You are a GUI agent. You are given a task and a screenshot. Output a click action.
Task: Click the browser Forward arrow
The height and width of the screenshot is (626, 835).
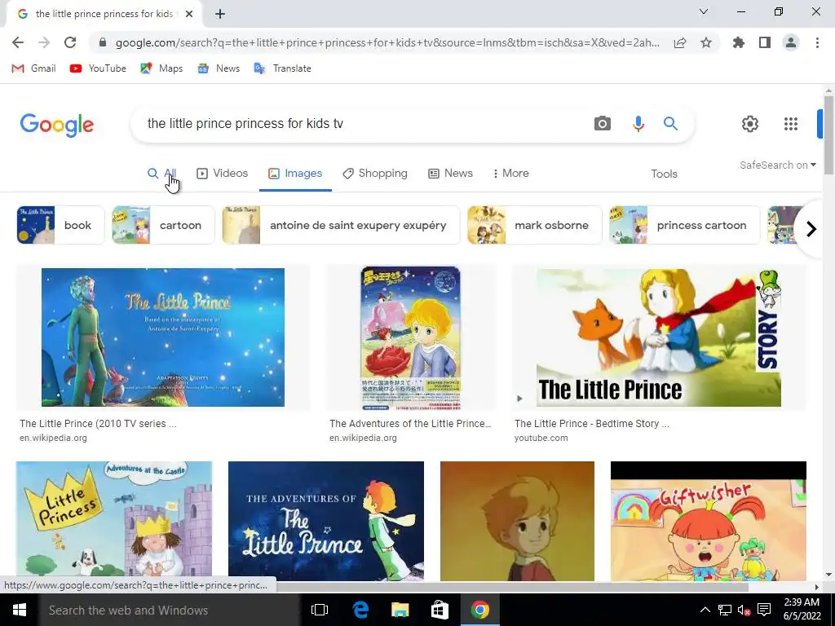44,42
